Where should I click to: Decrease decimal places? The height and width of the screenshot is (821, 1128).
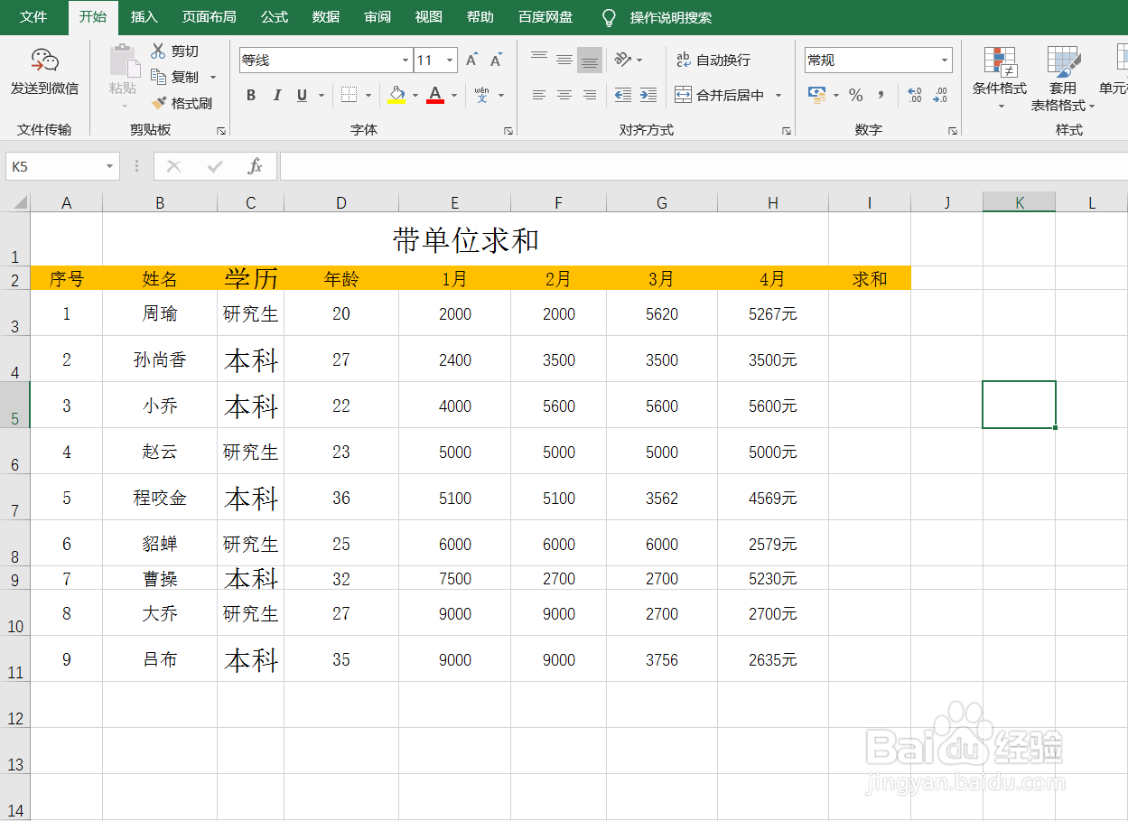pos(940,95)
